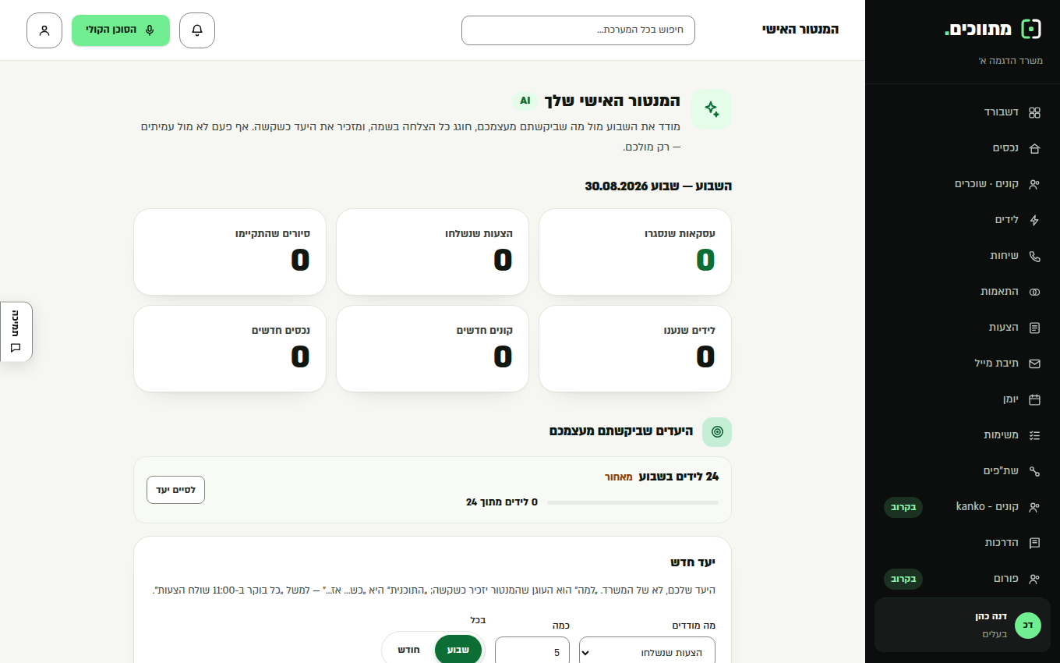Click the הצעות שנשלחו stat card
The width and height of the screenshot is (1060, 663).
pos(433,252)
